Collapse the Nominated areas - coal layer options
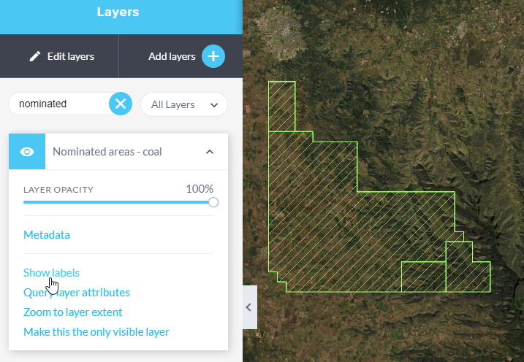Screen dimensions: 524x362 click(x=210, y=152)
